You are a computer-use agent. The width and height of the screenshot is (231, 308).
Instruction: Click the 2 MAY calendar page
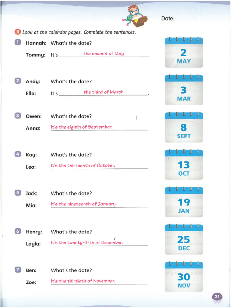click(x=184, y=53)
